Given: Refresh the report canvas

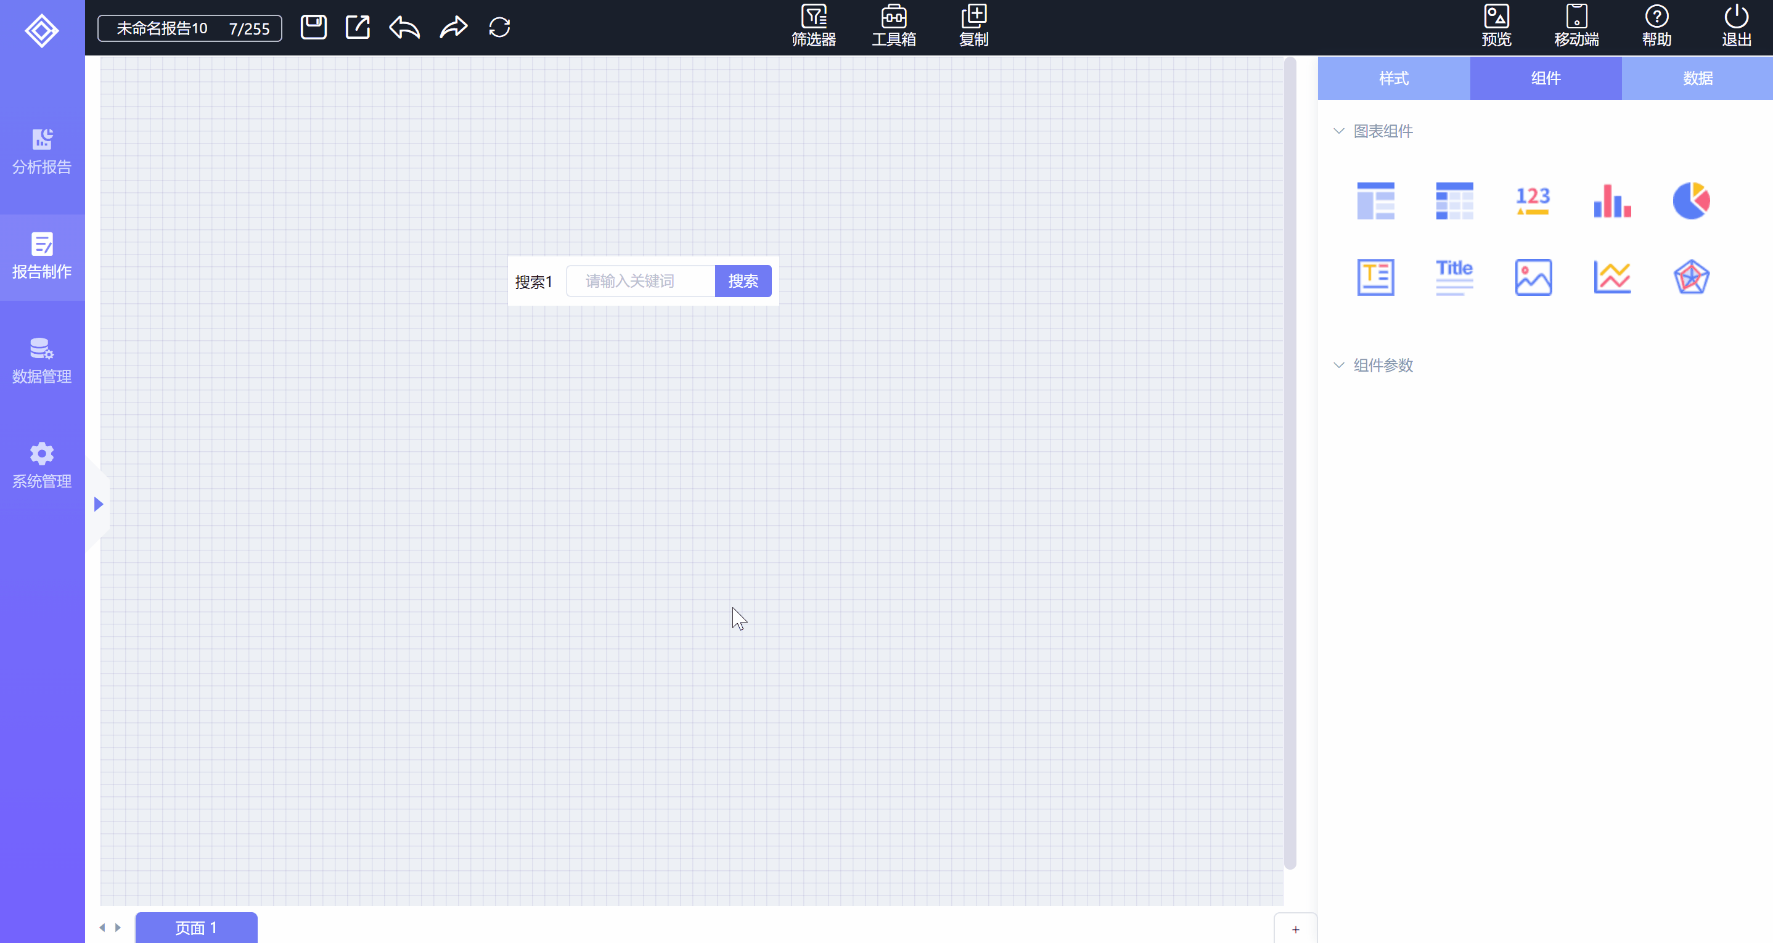Looking at the screenshot, I should (500, 28).
